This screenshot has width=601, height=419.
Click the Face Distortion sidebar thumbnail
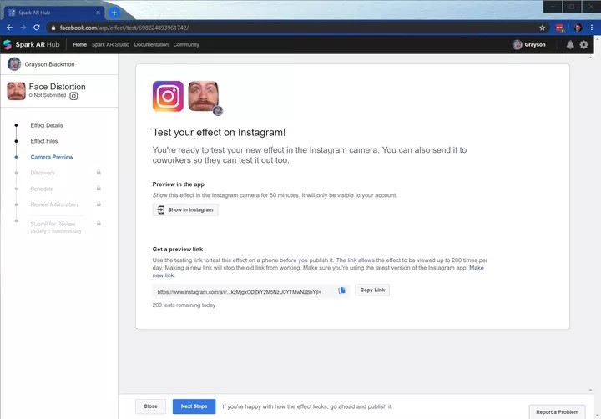coord(16,91)
